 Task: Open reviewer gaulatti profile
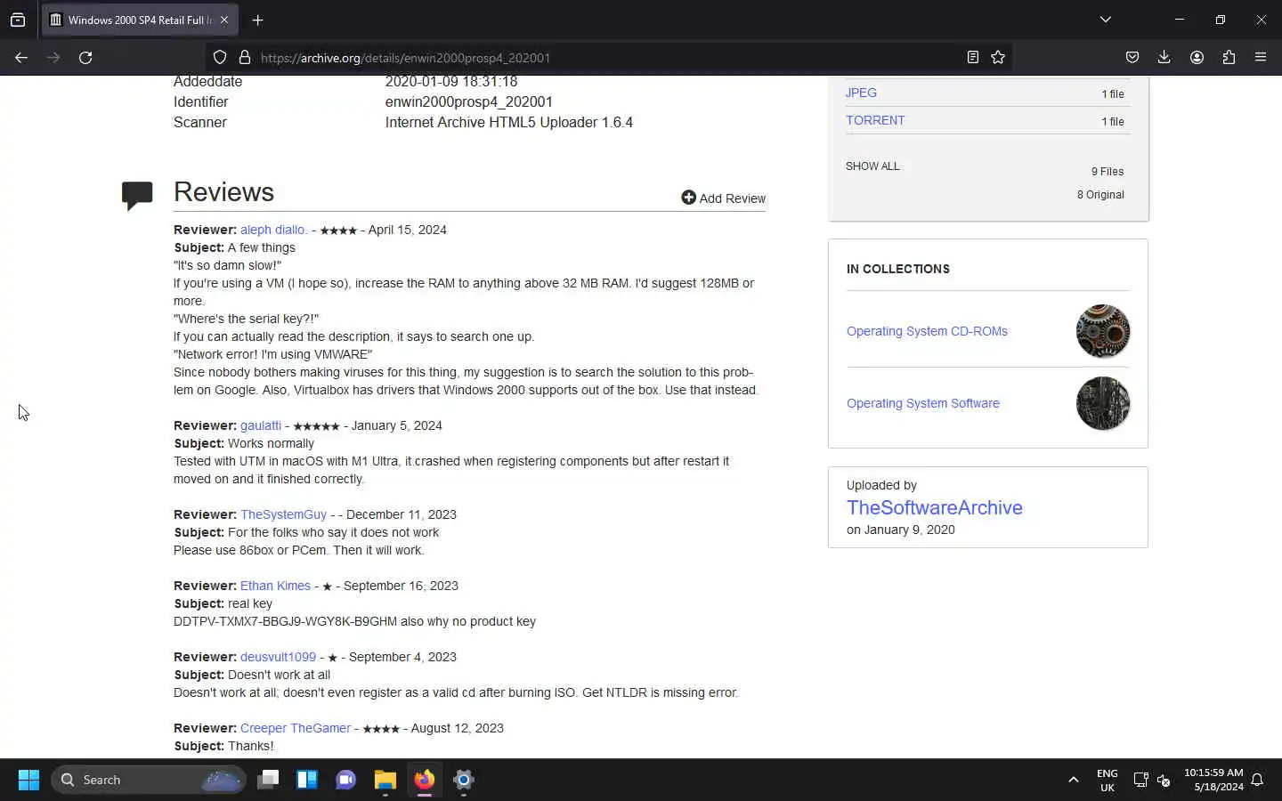click(261, 425)
